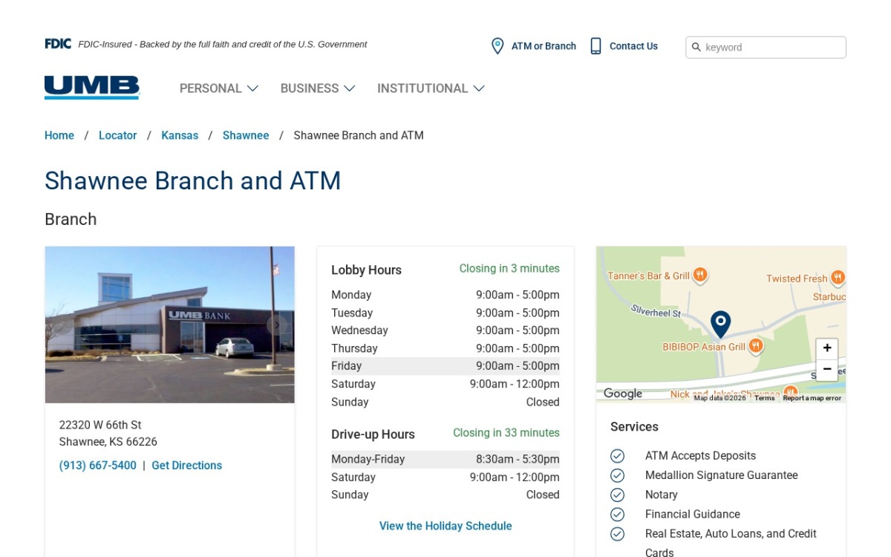Click the phone icon beside Contact Us
The width and height of the screenshot is (891, 557).
pyautogui.click(x=595, y=46)
